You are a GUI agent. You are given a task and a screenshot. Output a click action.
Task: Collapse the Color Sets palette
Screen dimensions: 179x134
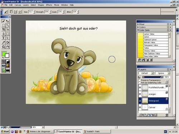[x=138, y=30]
